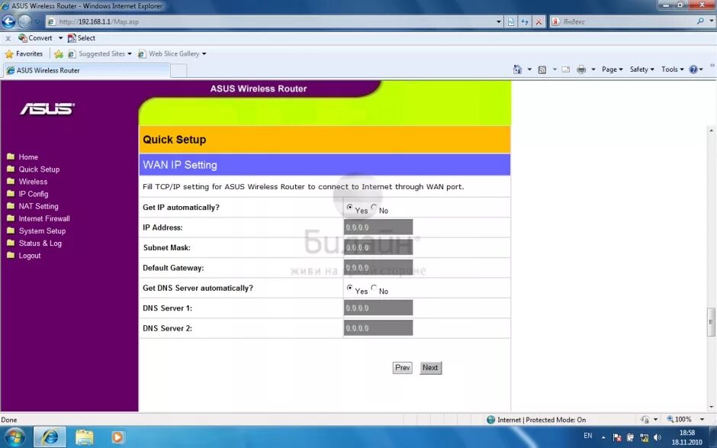
Task: Click the IP Address input field
Action: (378, 227)
